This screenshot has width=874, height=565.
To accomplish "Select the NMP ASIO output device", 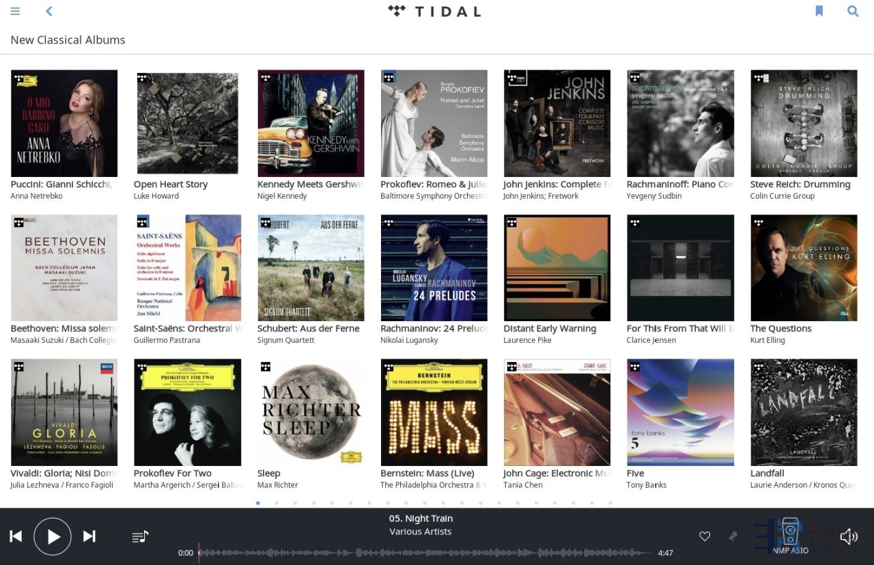I will [791, 535].
